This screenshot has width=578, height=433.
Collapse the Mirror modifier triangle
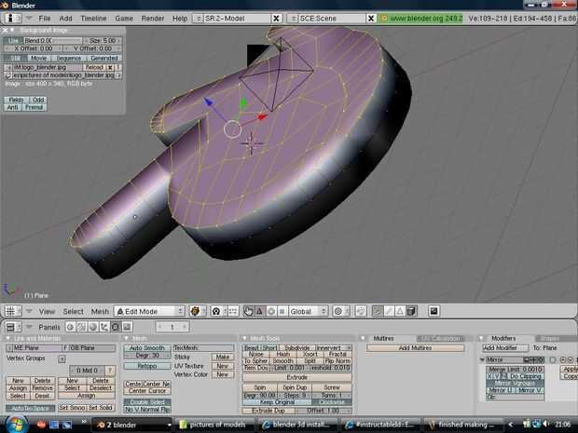[482, 359]
